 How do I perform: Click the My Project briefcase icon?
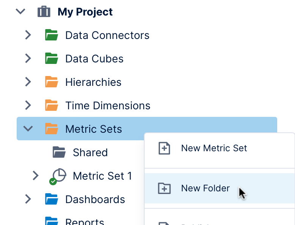[x=44, y=12]
